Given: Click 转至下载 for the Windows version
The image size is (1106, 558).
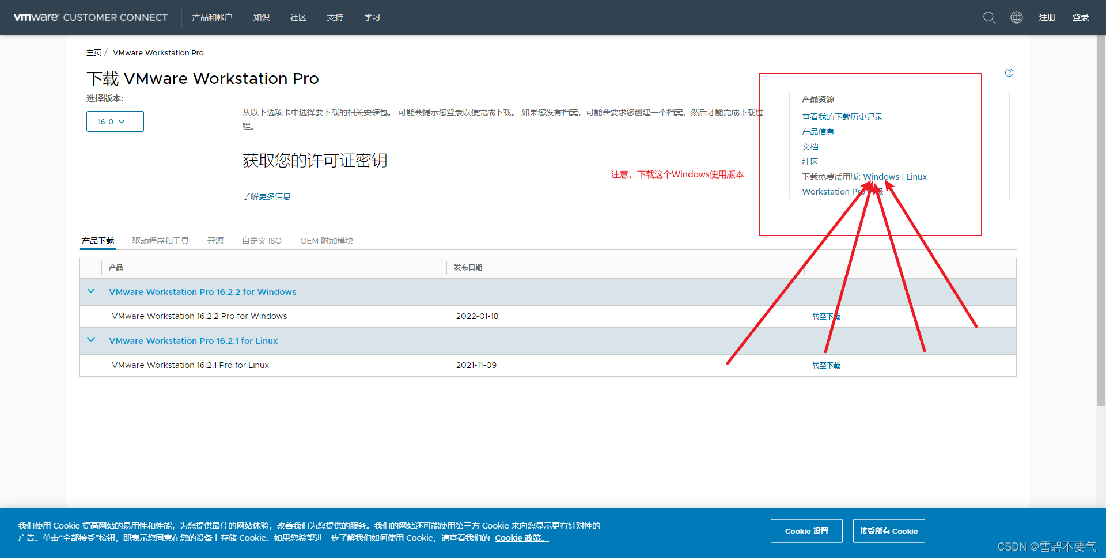Looking at the screenshot, I should click(826, 317).
